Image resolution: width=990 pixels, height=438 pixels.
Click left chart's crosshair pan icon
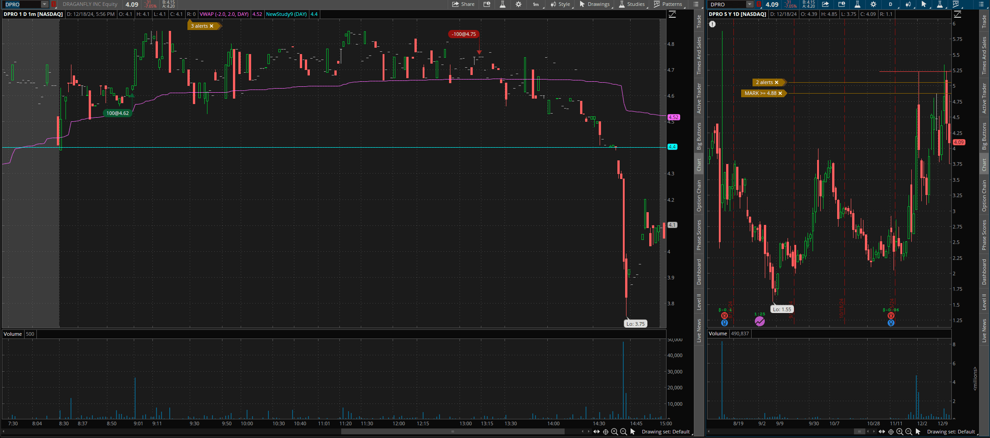tap(606, 432)
